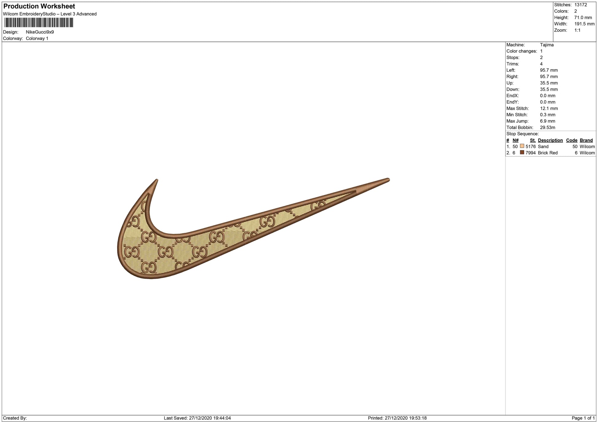598x422 pixels.
Task: Select the Brick Red description text
Action: pyautogui.click(x=548, y=153)
